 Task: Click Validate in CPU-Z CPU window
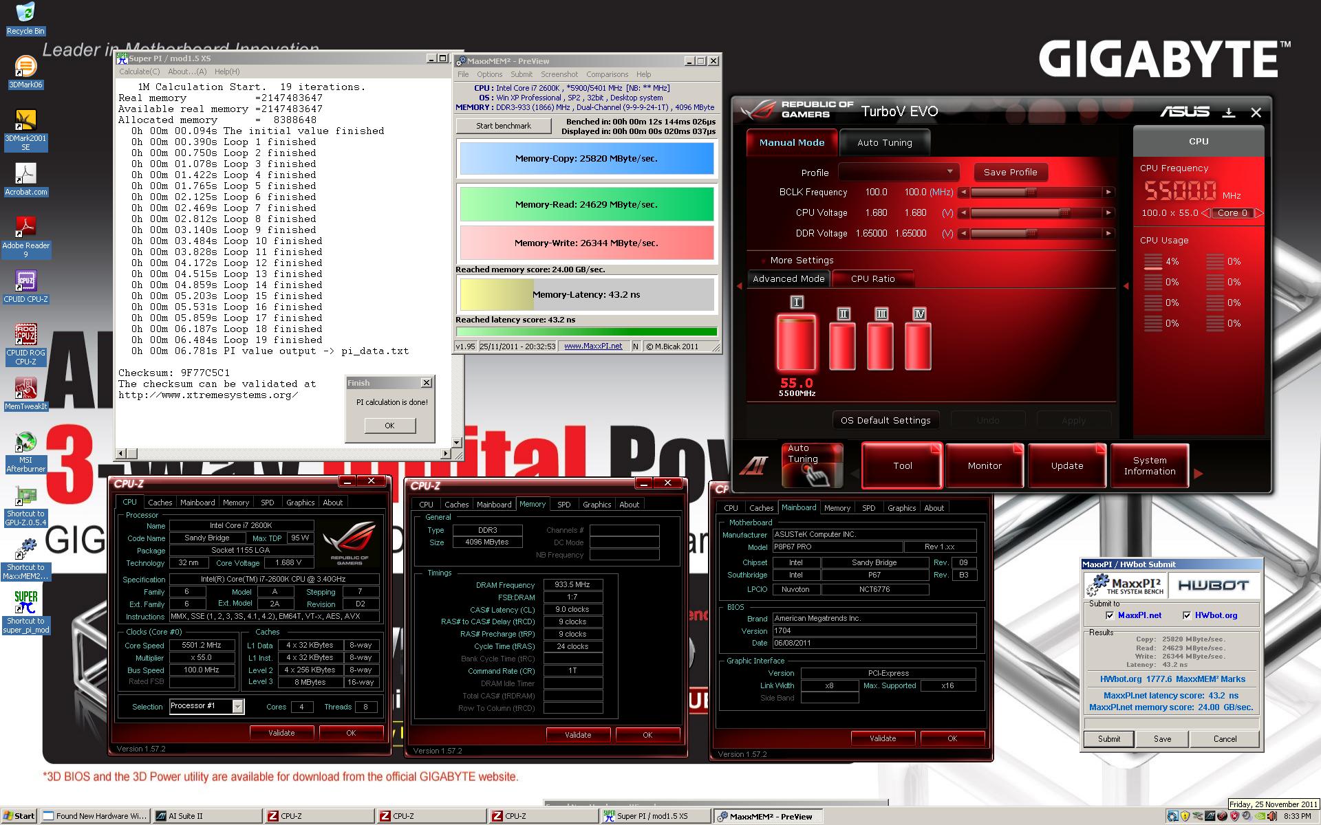click(281, 733)
